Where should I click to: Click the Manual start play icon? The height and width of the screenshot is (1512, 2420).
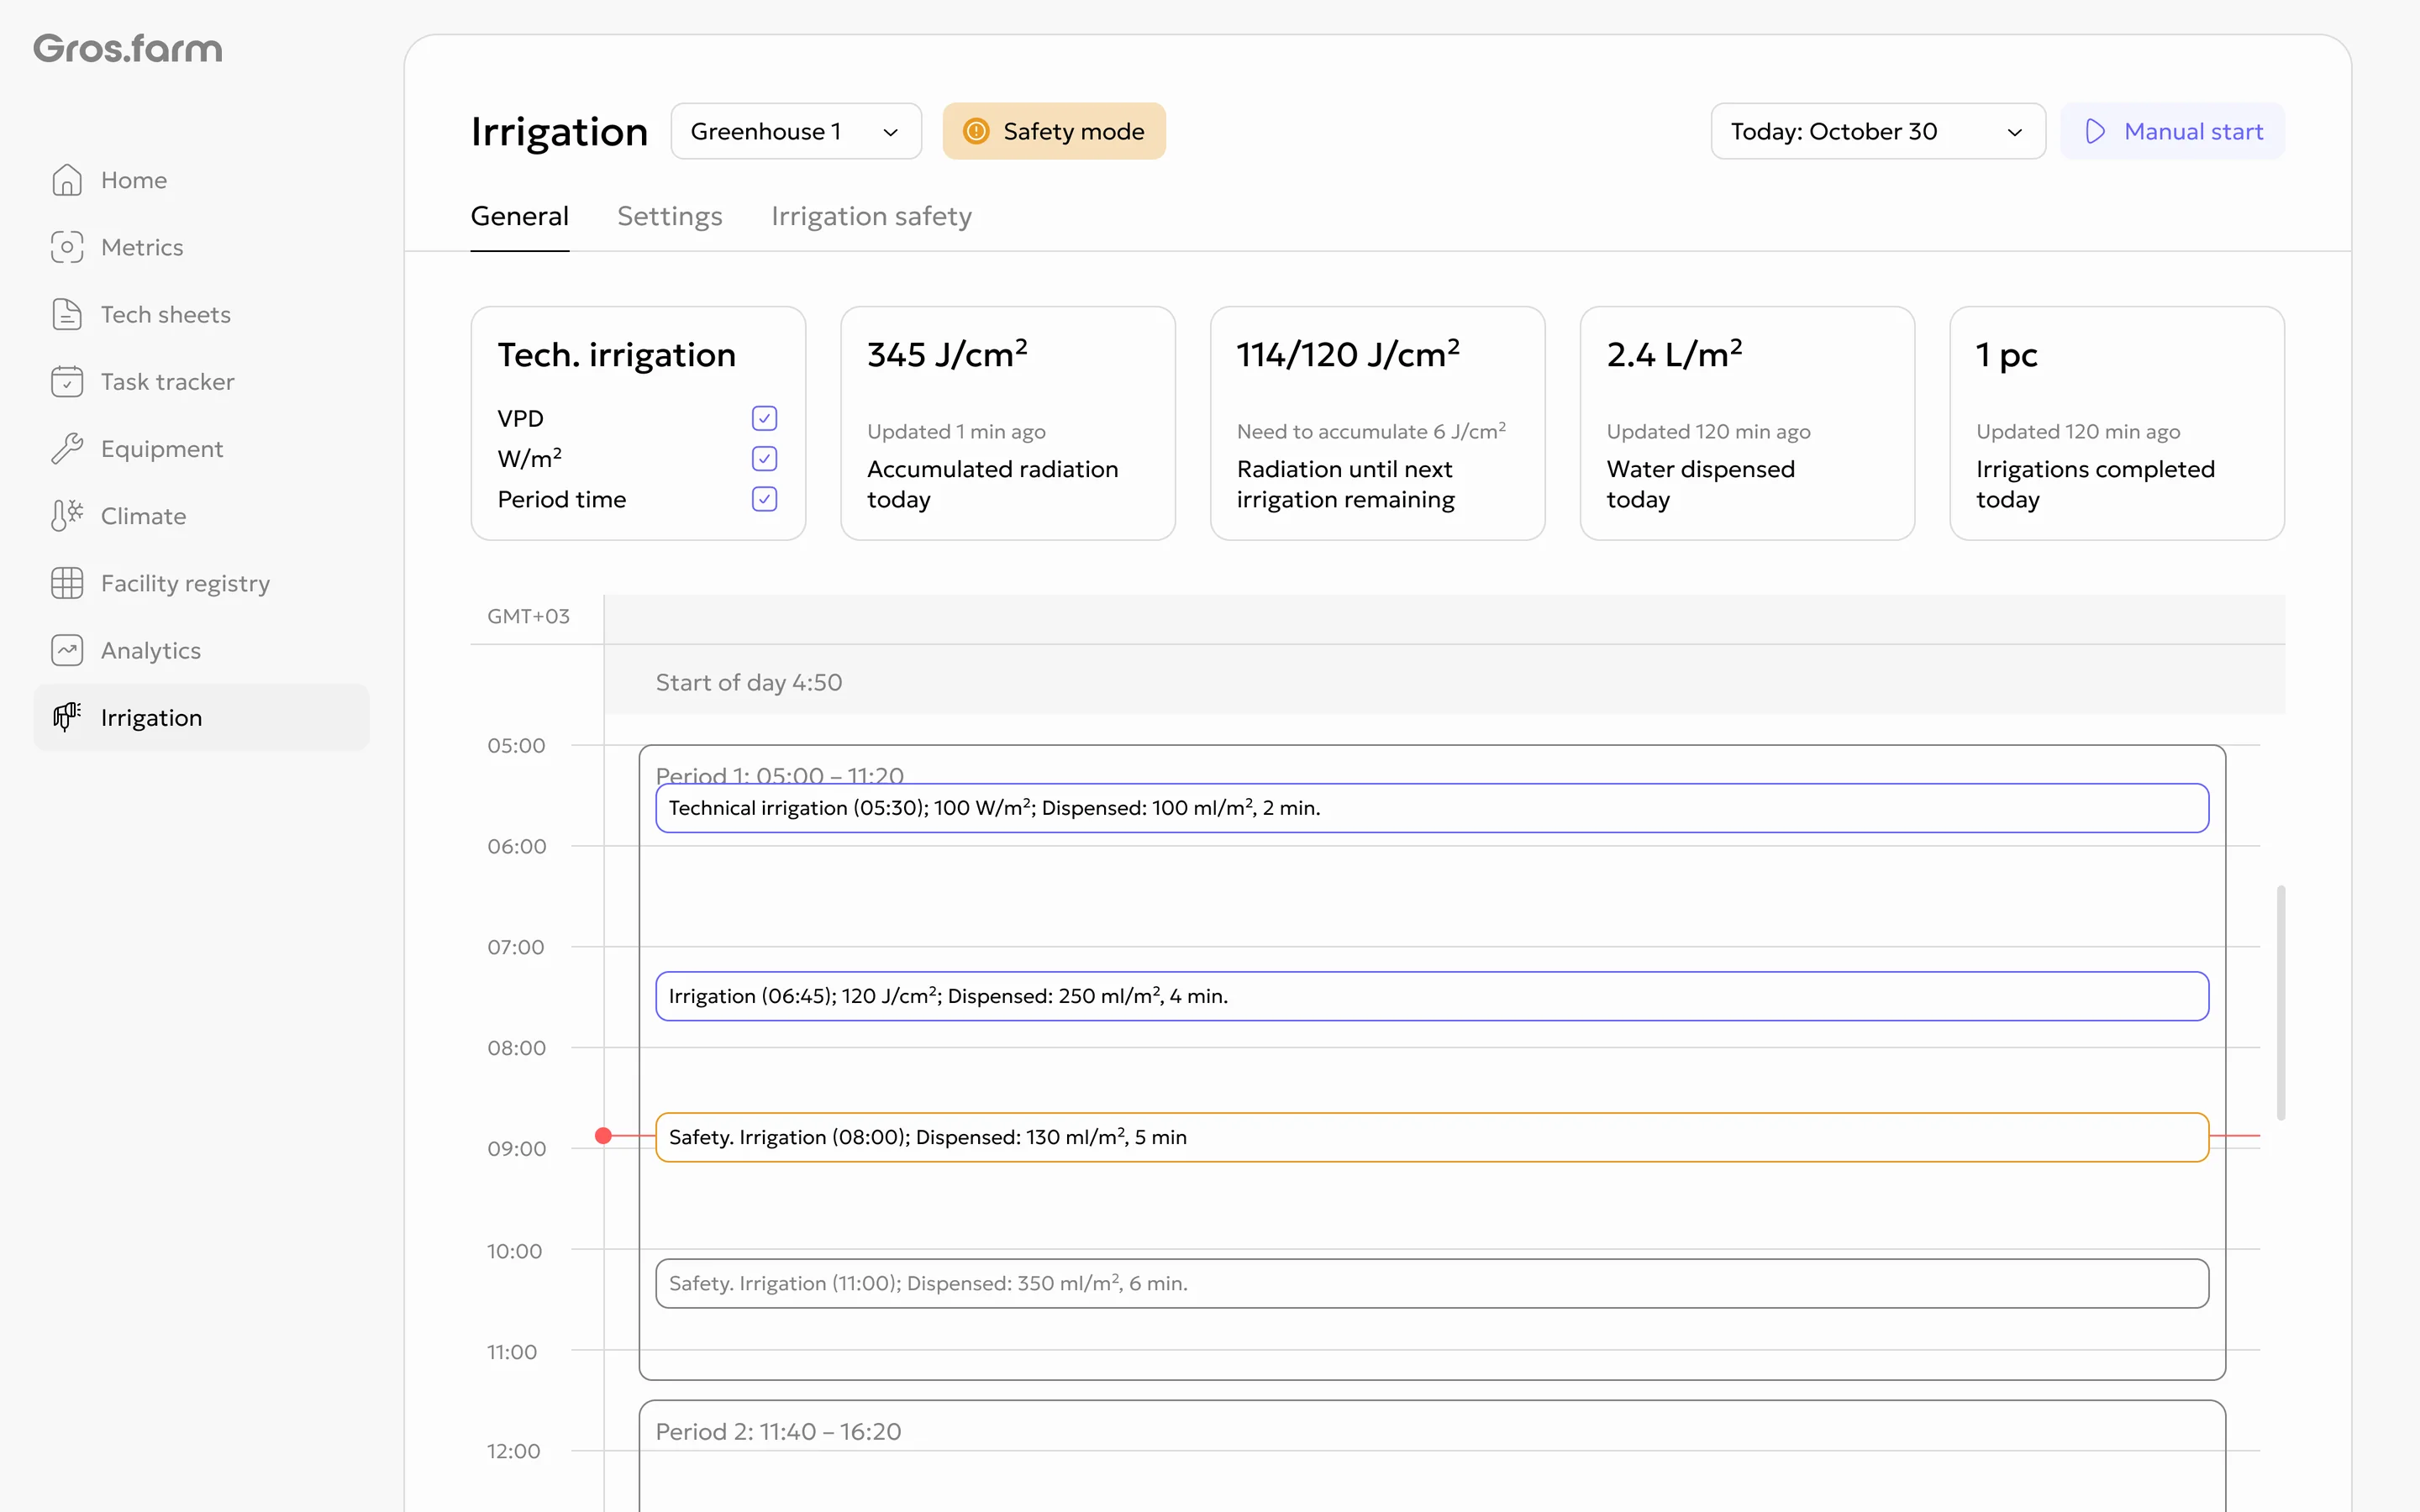point(2095,131)
